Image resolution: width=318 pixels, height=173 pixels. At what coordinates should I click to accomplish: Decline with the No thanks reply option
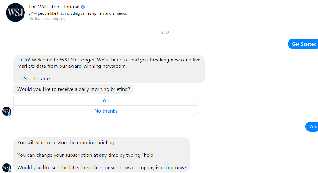pos(106,111)
